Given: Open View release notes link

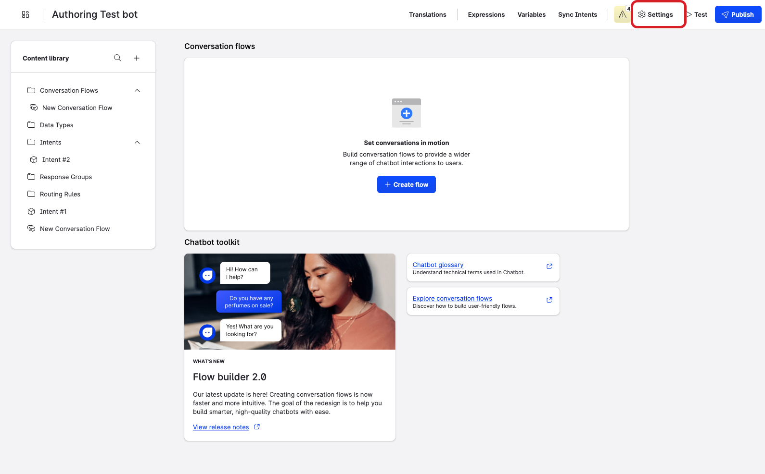Looking at the screenshot, I should click(x=221, y=427).
